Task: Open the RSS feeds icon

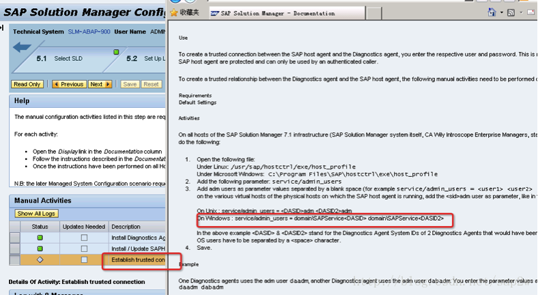Action: (511, 13)
